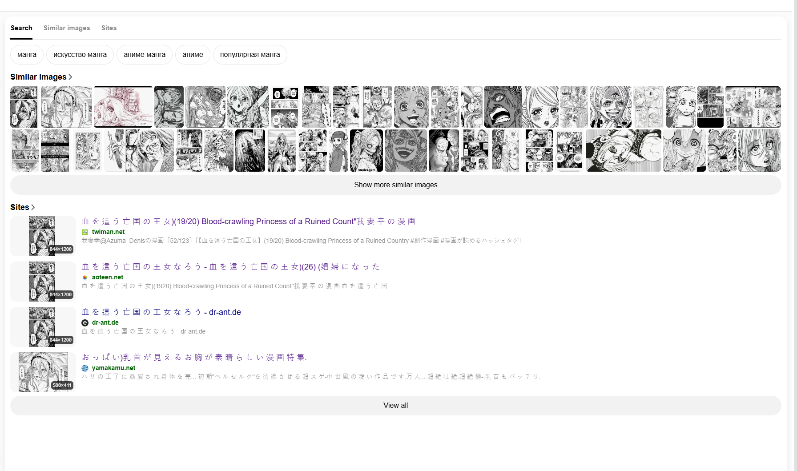Expand Similar images via its heading chevron

click(x=70, y=77)
